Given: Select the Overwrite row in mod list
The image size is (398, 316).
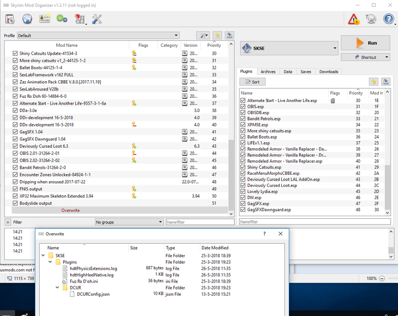Looking at the screenshot, I should pyautogui.click(x=119, y=210).
